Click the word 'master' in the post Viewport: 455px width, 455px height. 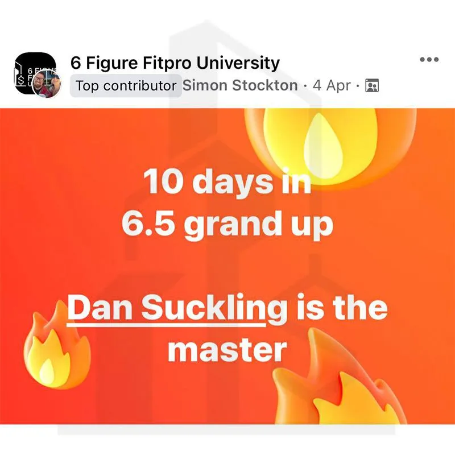pyautogui.click(x=227, y=350)
